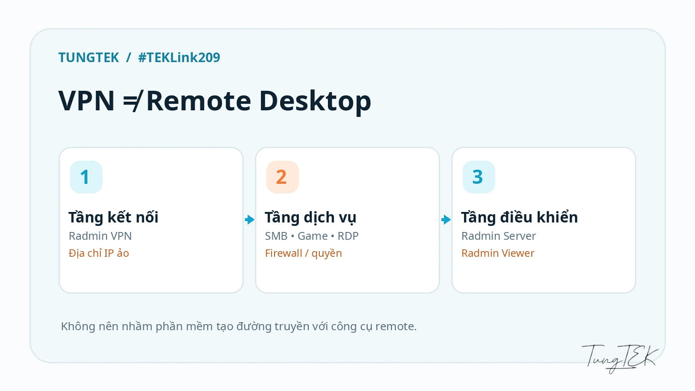
Task: Select the orange number 2 badge
Action: [x=283, y=177]
